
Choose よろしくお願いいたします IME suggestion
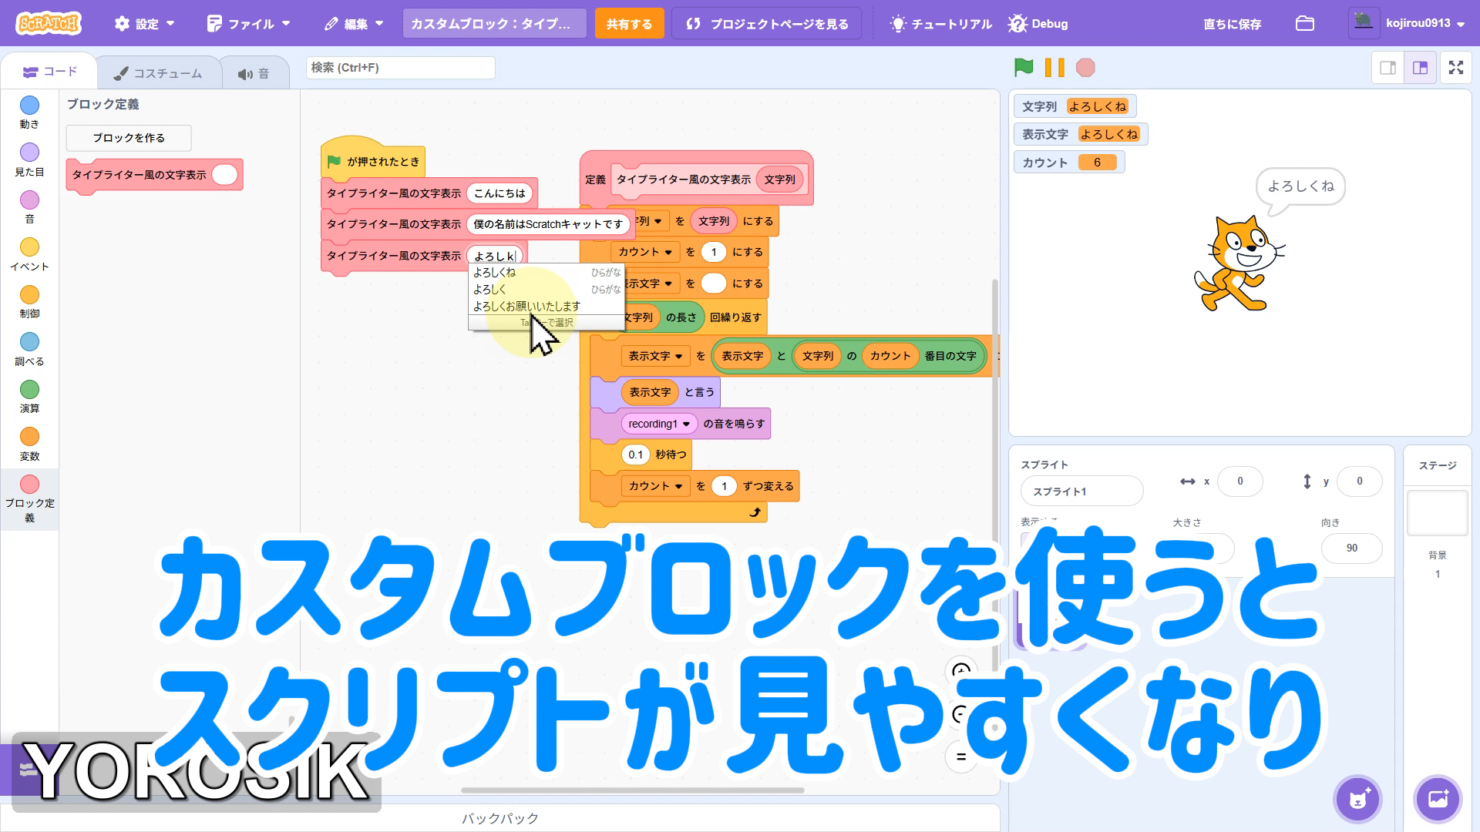point(526,306)
